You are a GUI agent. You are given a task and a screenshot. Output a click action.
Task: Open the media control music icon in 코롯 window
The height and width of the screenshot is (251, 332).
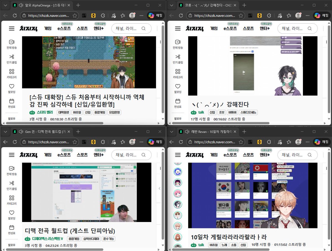280,16
